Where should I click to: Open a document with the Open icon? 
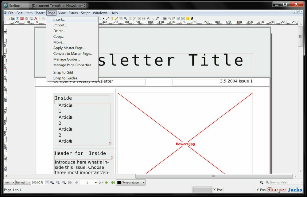pyautogui.click(x=13, y=18)
